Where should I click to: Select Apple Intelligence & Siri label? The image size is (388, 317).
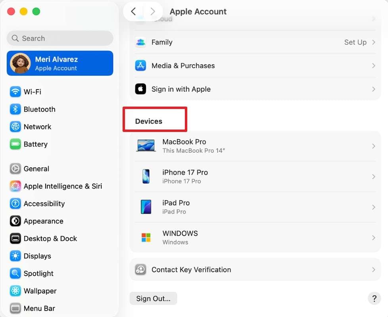click(x=63, y=186)
